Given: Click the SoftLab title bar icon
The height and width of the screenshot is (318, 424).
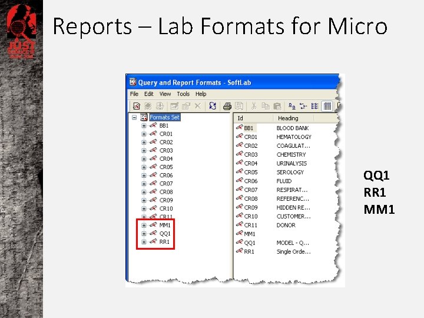Looking at the screenshot, I should coord(132,82).
